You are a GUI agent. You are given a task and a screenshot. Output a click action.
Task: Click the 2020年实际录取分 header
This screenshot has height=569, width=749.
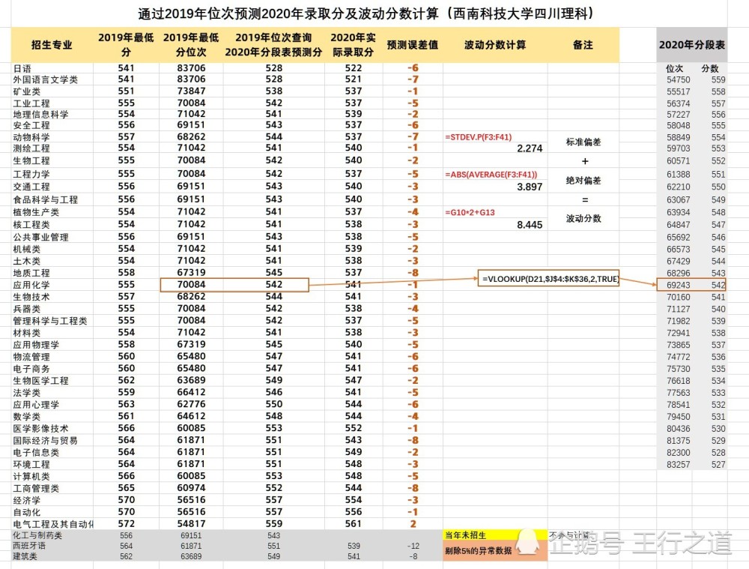pyautogui.click(x=353, y=45)
